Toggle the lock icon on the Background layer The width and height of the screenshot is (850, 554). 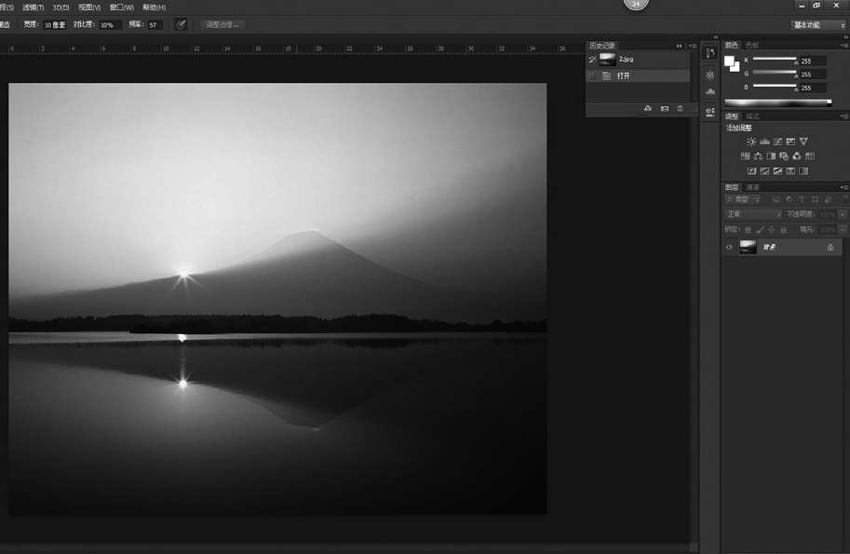point(830,248)
